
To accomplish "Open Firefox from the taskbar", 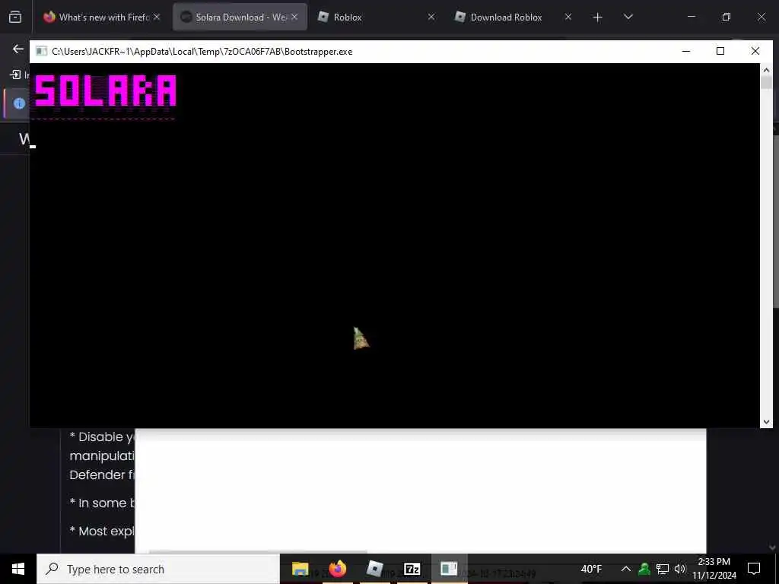I will point(337,569).
